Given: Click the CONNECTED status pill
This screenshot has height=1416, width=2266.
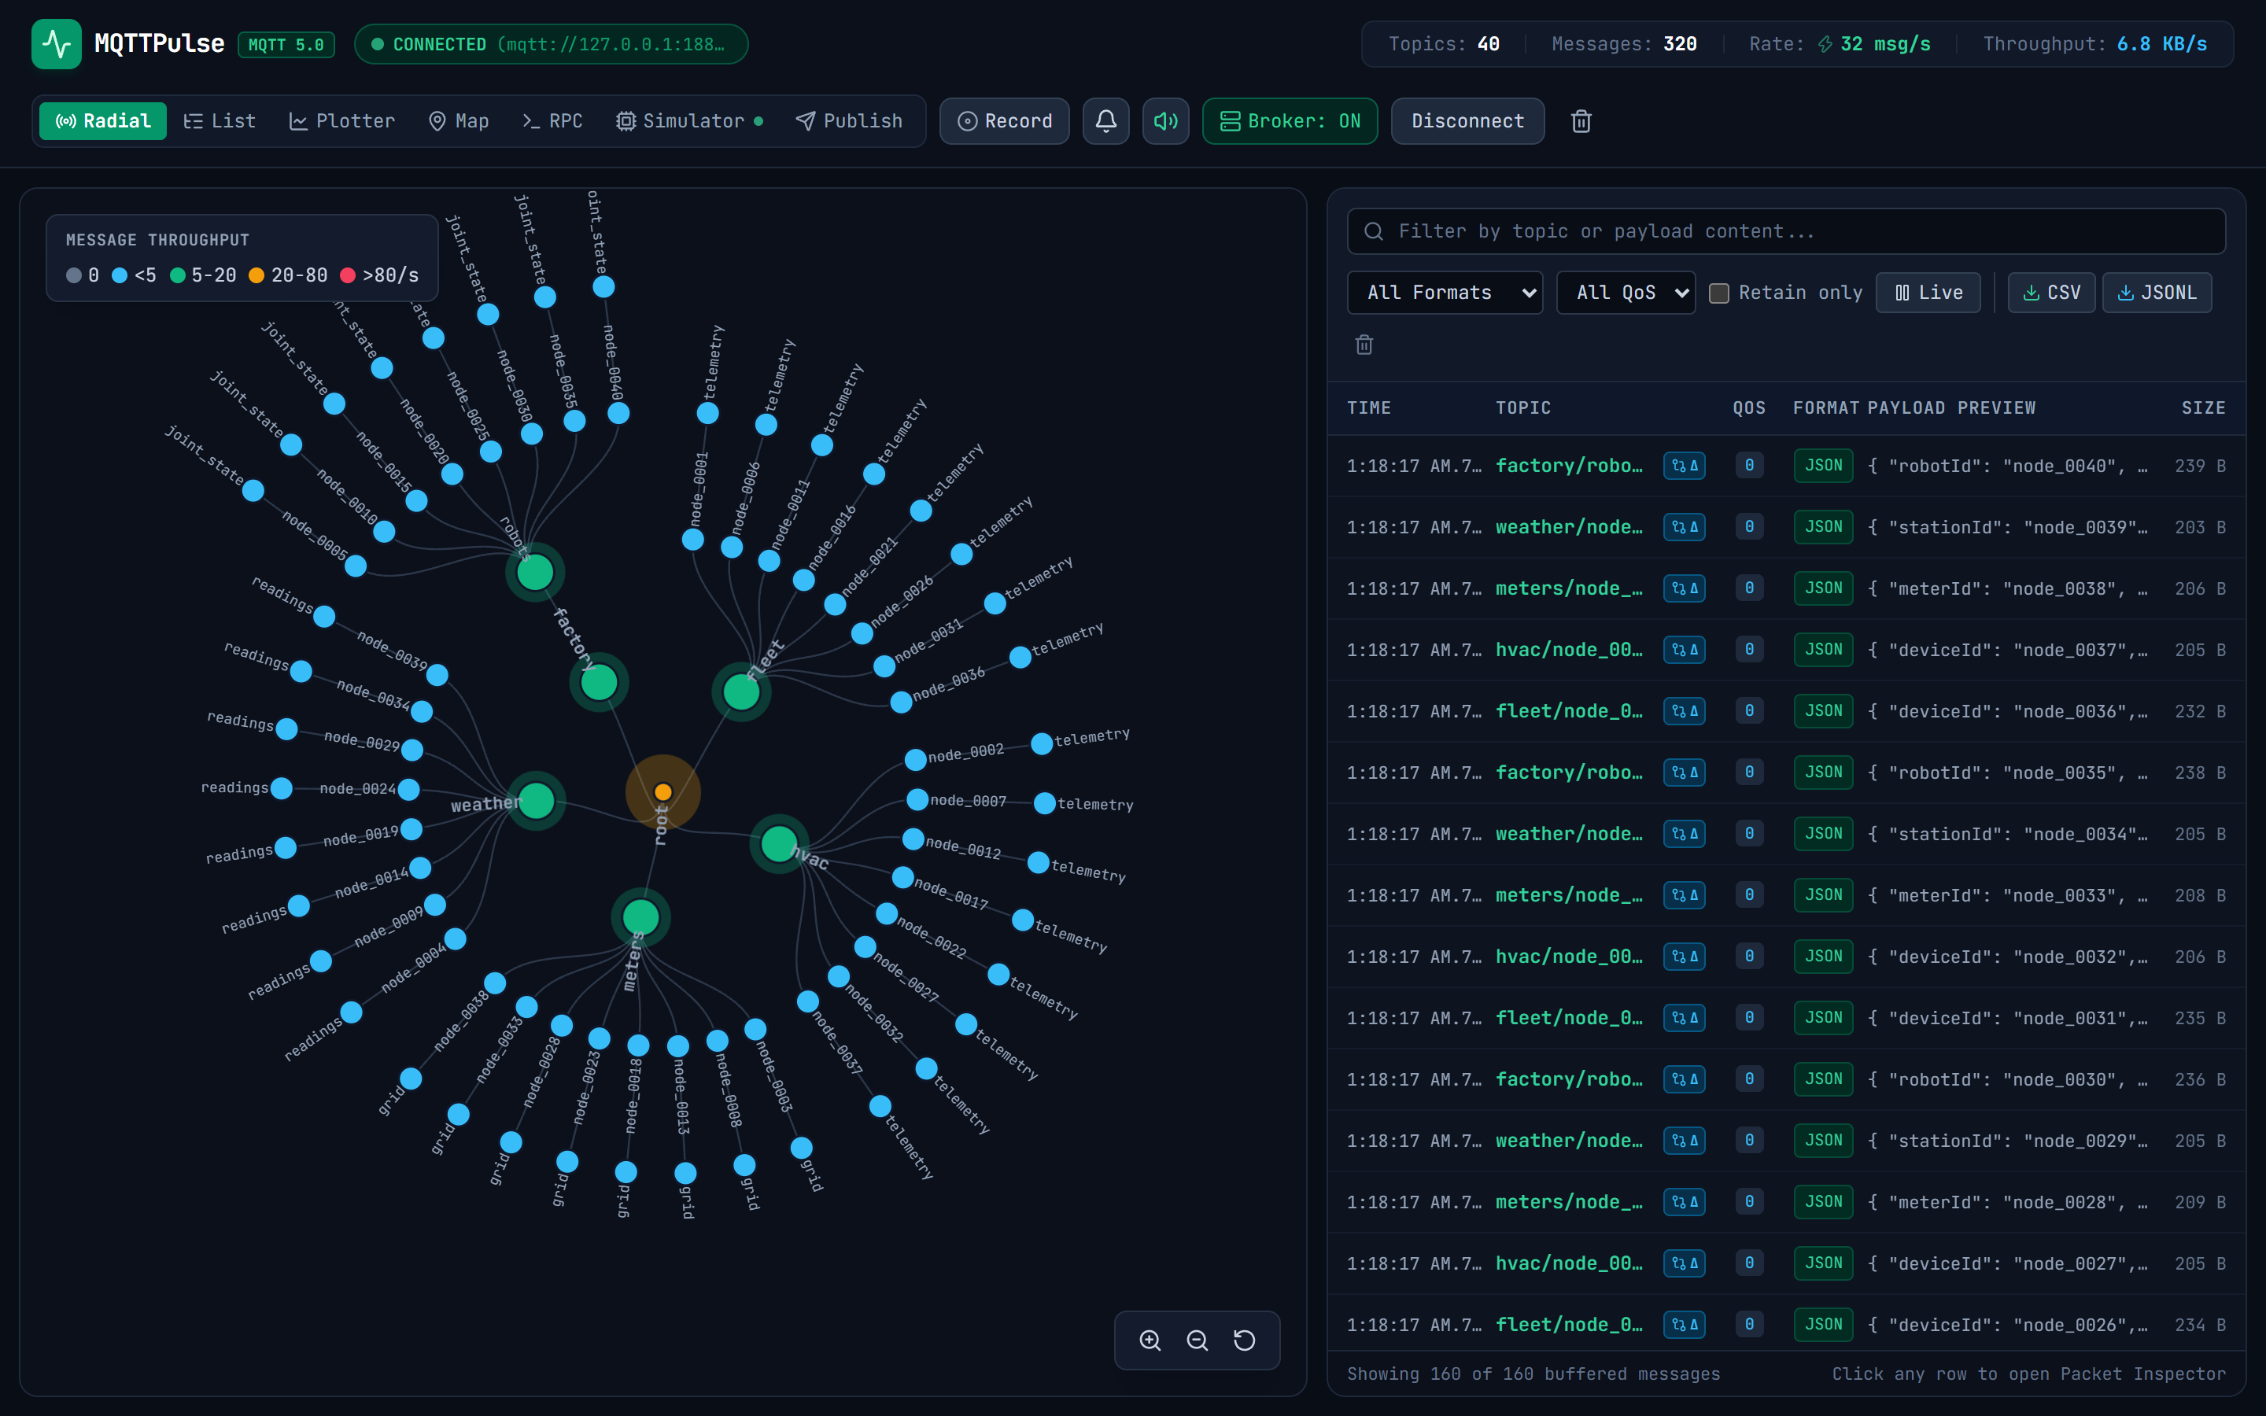Looking at the screenshot, I should tap(551, 44).
